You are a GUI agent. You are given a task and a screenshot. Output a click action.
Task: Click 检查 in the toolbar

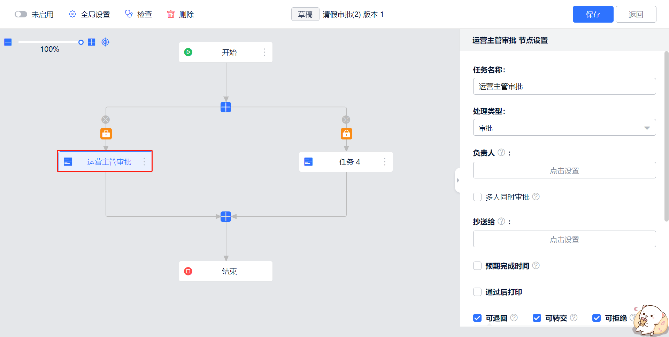click(139, 14)
